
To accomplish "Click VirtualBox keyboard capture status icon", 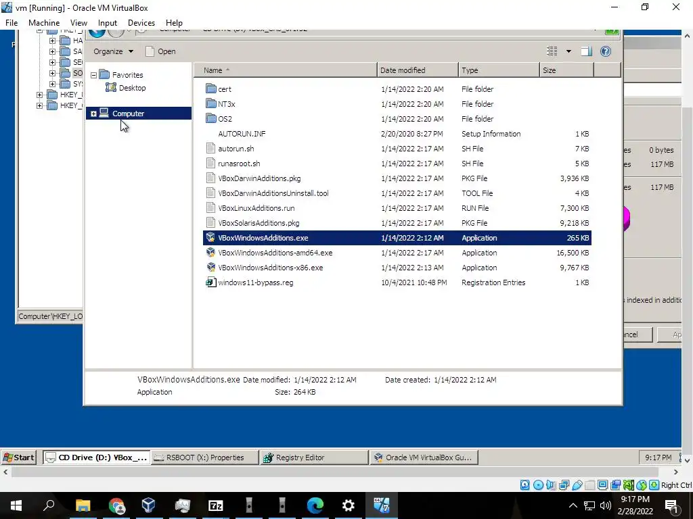I will [x=654, y=485].
